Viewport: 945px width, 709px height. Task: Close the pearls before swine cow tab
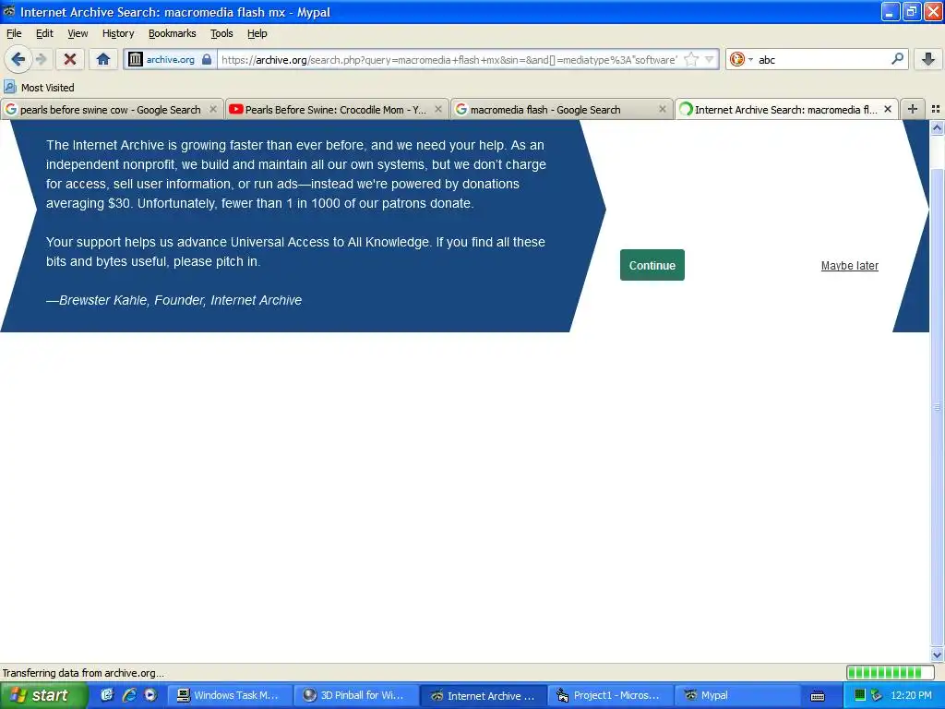pyautogui.click(x=213, y=109)
